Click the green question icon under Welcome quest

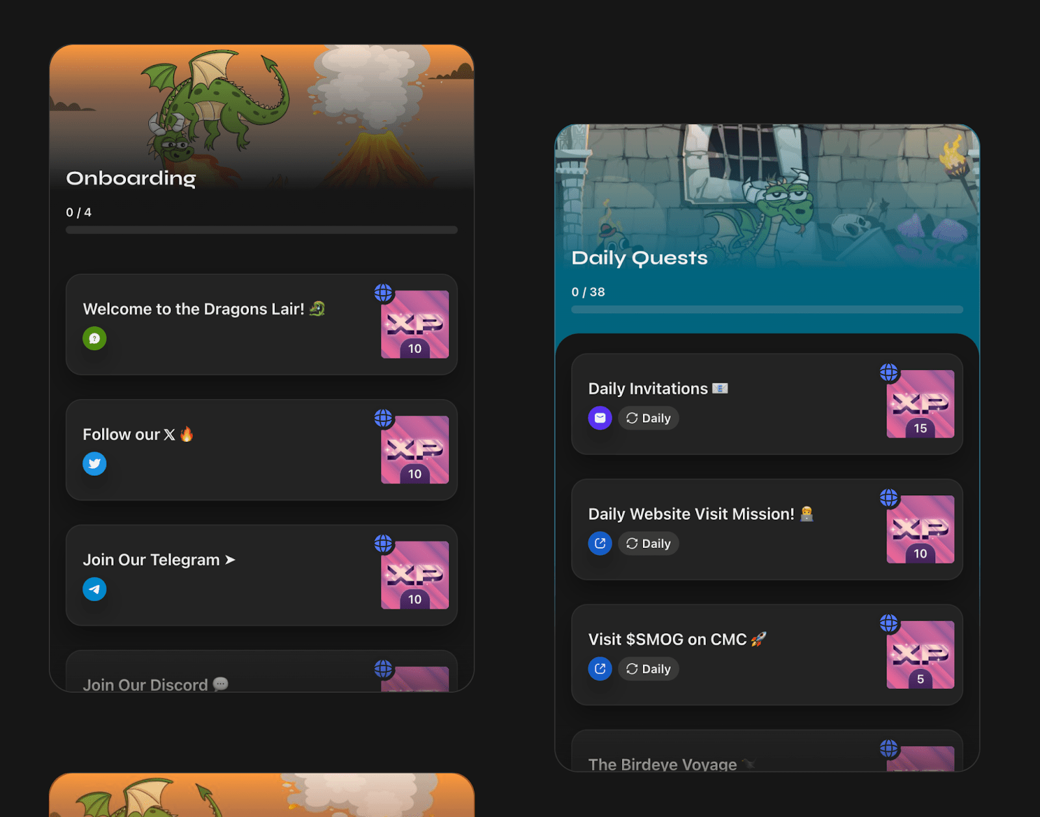click(x=94, y=338)
